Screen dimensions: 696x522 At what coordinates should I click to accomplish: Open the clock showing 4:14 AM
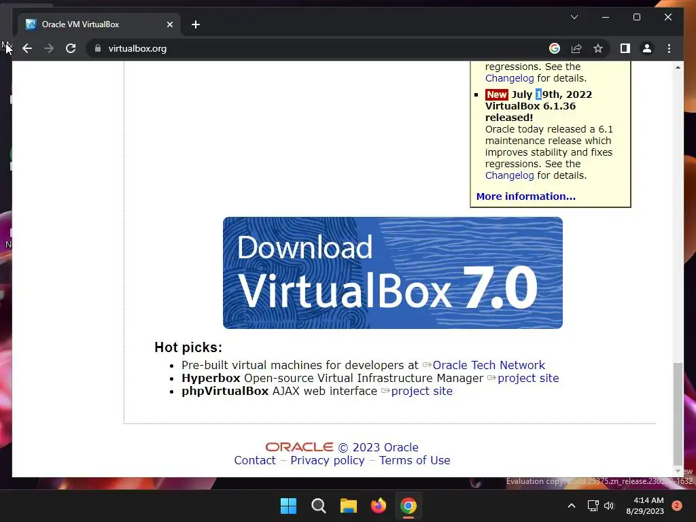coord(645,506)
